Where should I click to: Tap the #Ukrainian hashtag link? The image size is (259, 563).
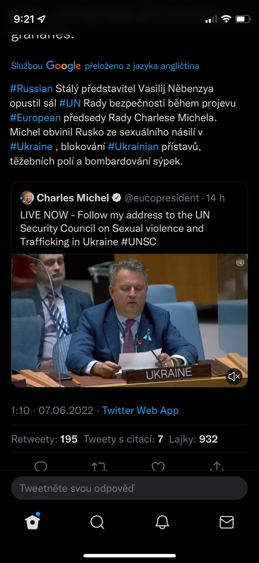coord(133,146)
